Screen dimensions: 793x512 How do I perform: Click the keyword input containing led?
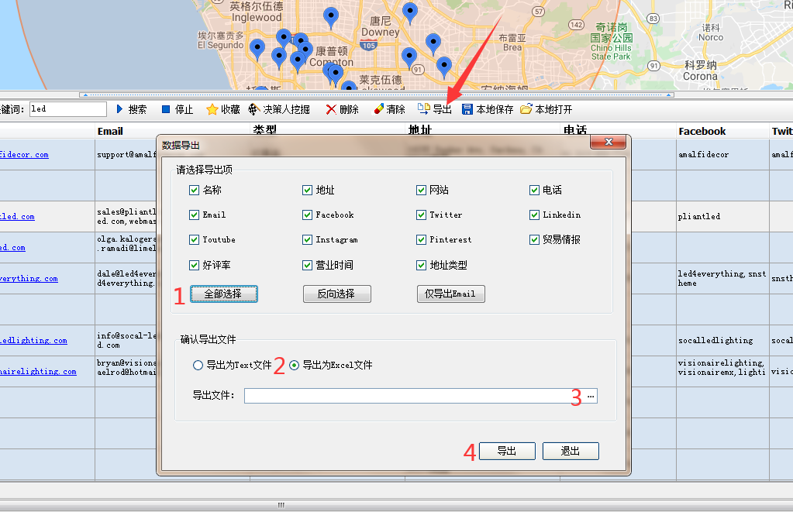[x=67, y=110]
